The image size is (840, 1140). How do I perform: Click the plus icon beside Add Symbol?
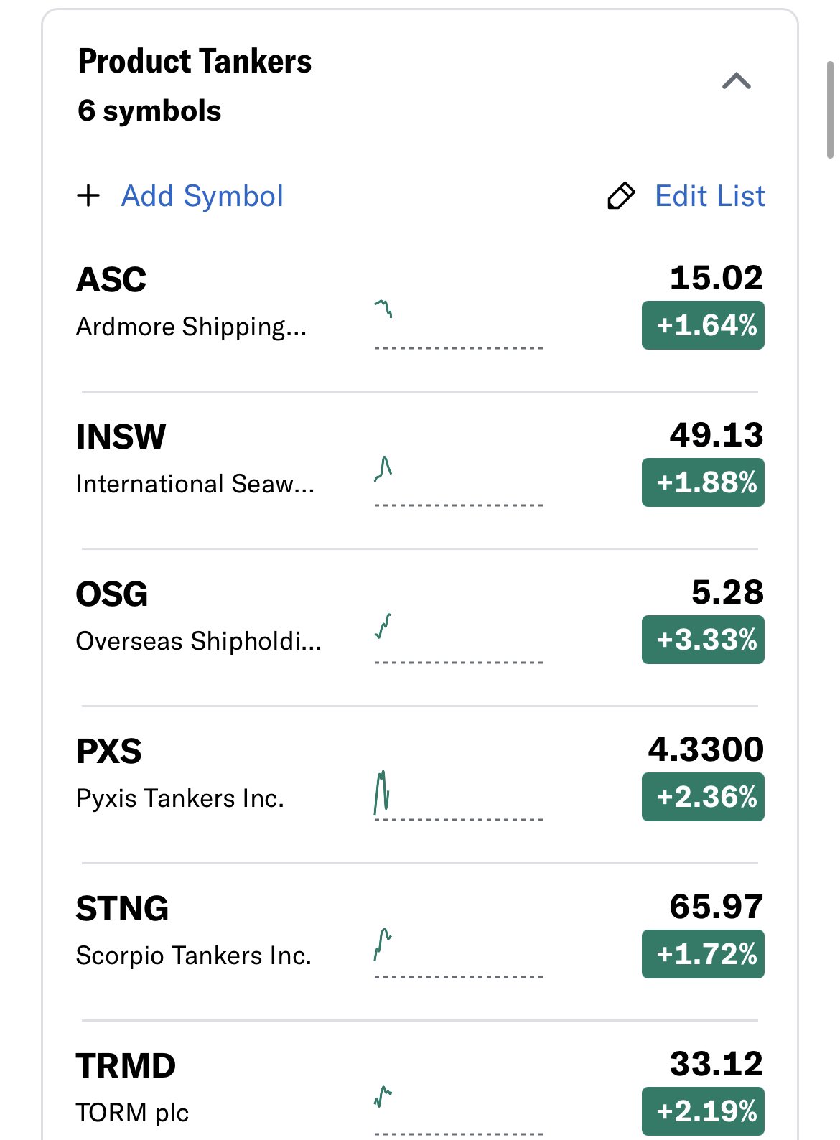click(88, 195)
